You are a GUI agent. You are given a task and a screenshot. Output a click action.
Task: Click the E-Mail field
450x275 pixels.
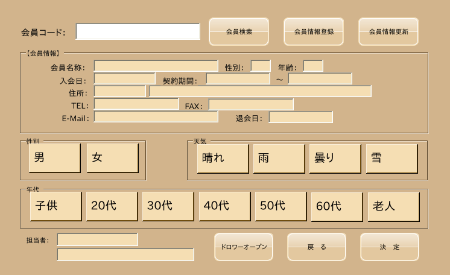pyautogui.click(x=156, y=117)
